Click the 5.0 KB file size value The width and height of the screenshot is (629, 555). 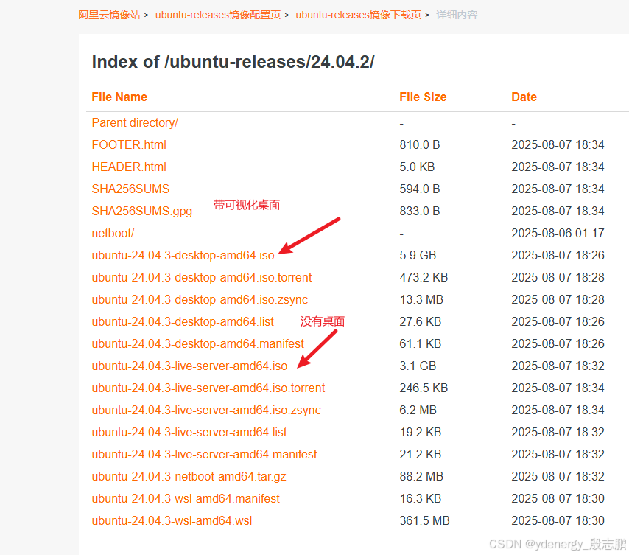pos(417,167)
